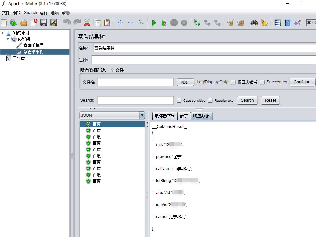Open the 帮助 menu
This screenshot has height=237, width=316.
tap(66, 13)
